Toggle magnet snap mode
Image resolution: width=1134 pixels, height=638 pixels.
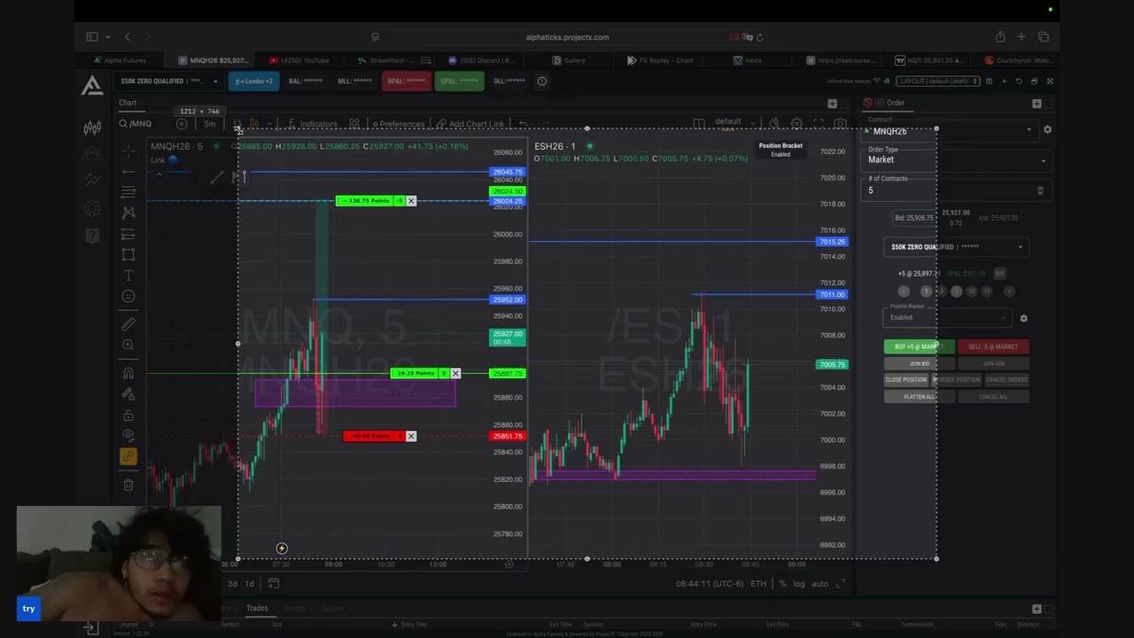coord(128,373)
